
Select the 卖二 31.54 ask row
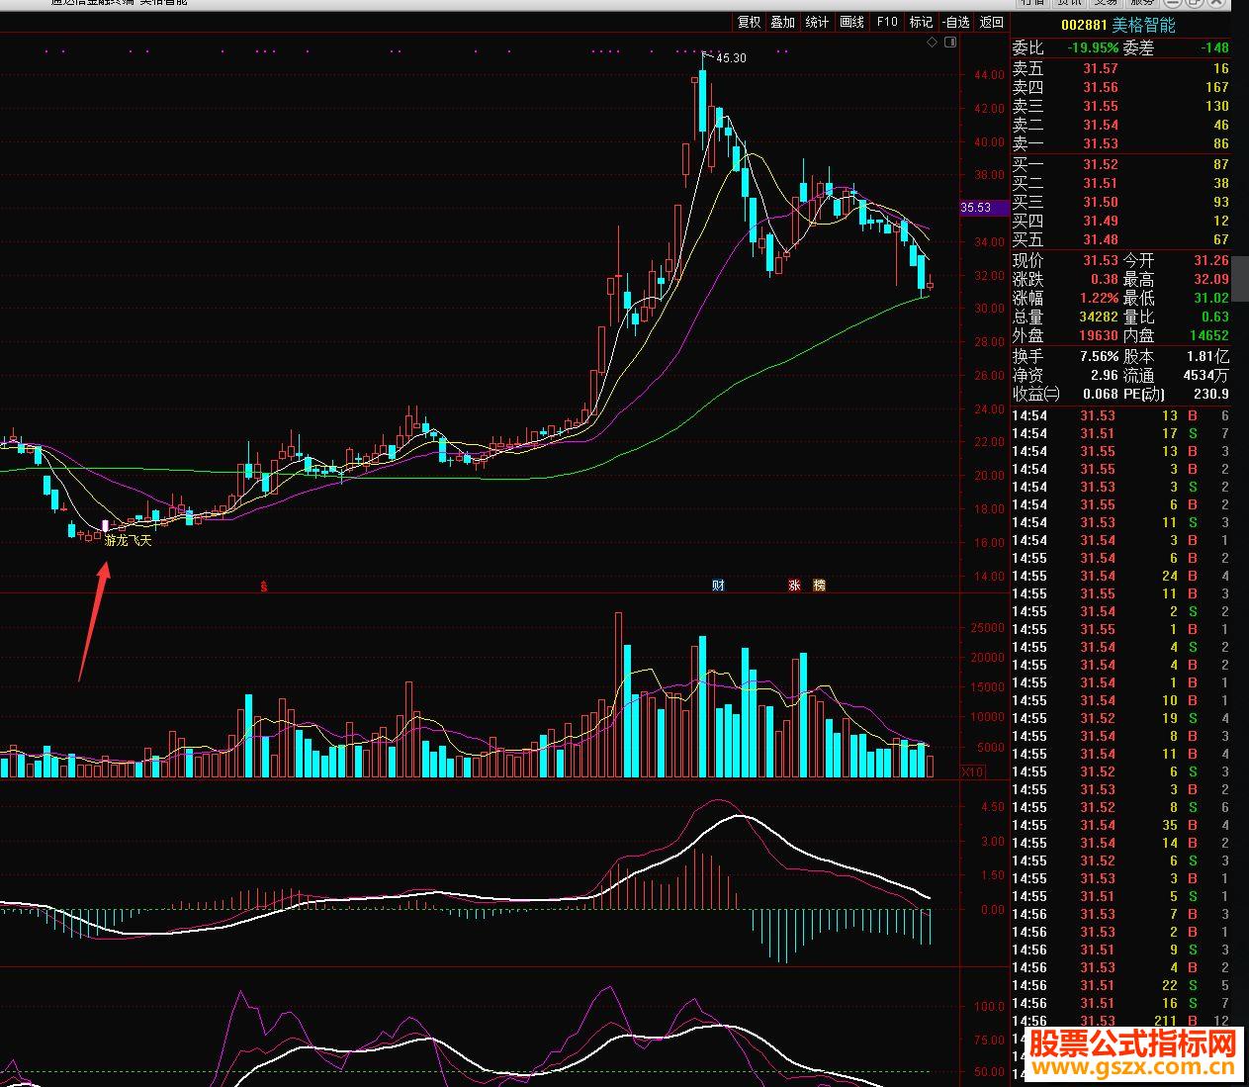(1119, 125)
